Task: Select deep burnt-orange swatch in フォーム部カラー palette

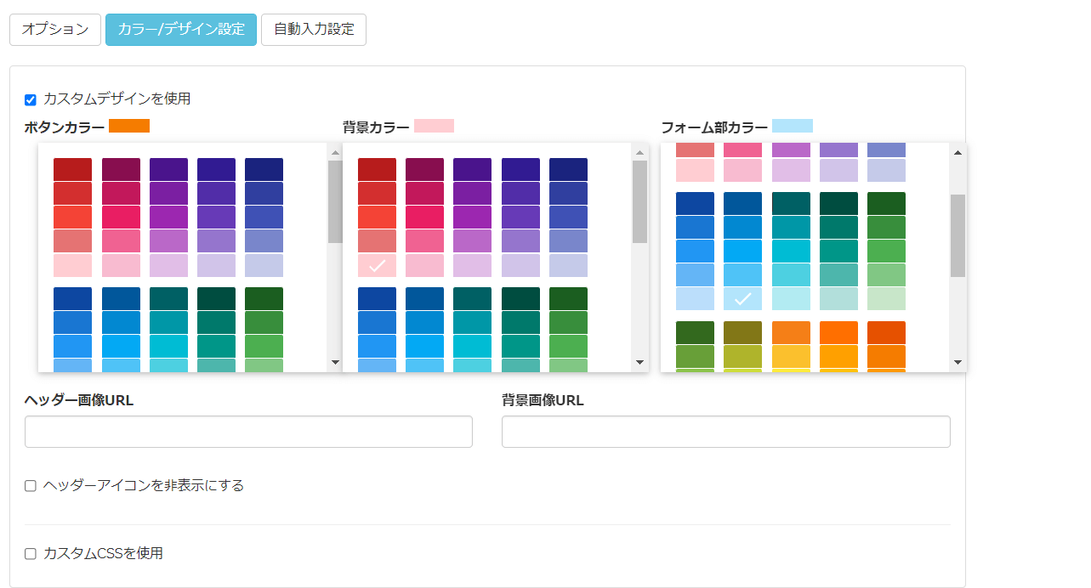Action: pos(886,333)
